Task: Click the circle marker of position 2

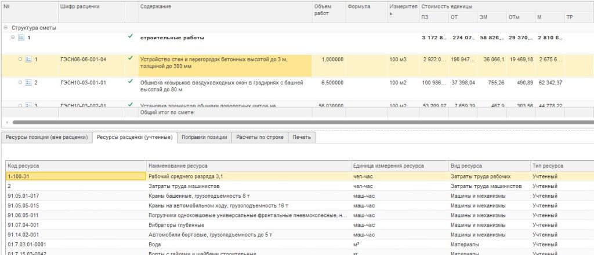Action: 20,83
